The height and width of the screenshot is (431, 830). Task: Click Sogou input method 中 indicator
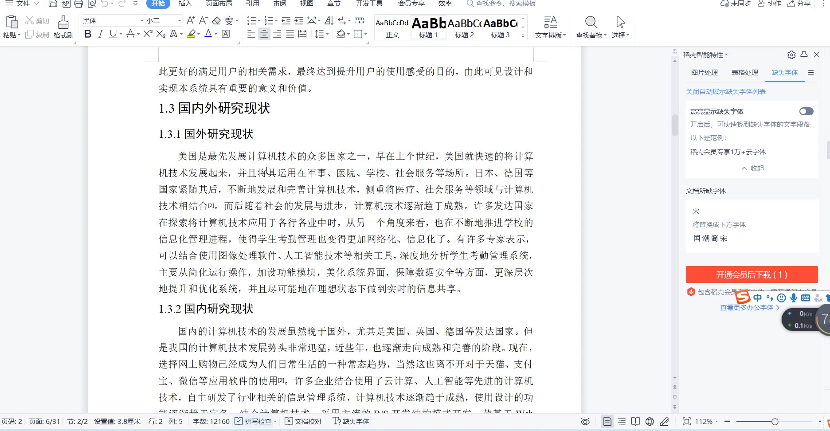pos(758,298)
